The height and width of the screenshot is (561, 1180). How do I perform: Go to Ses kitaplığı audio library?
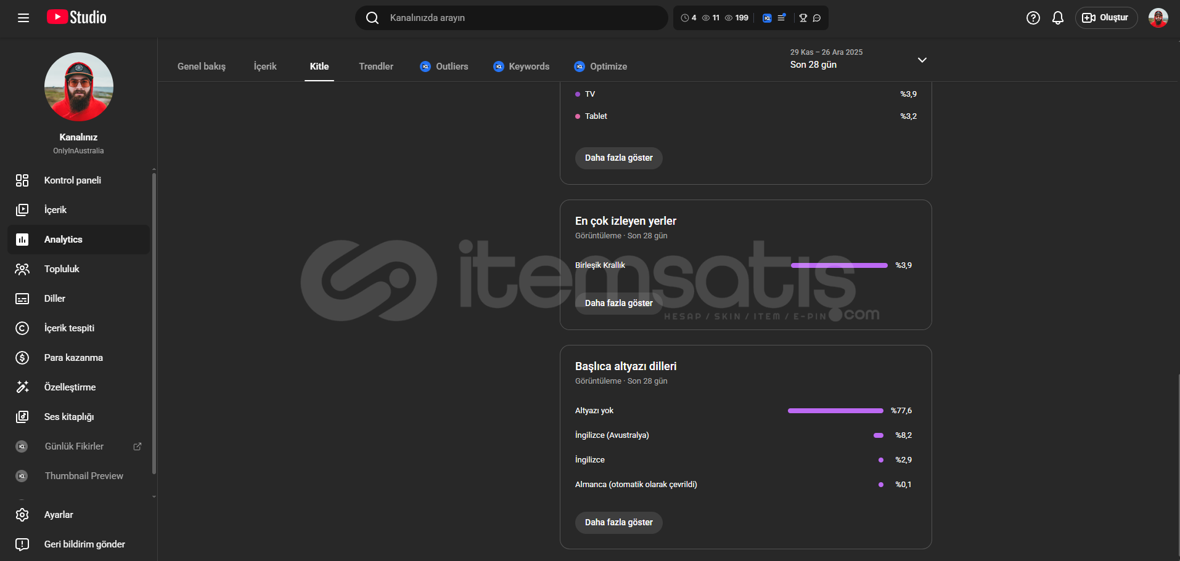[69, 417]
